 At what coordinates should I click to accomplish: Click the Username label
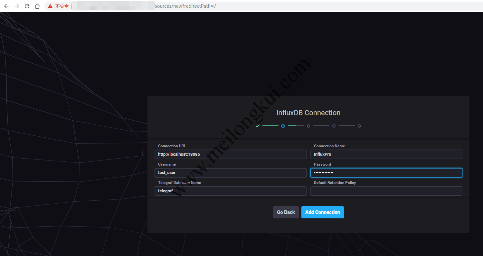coord(167,164)
